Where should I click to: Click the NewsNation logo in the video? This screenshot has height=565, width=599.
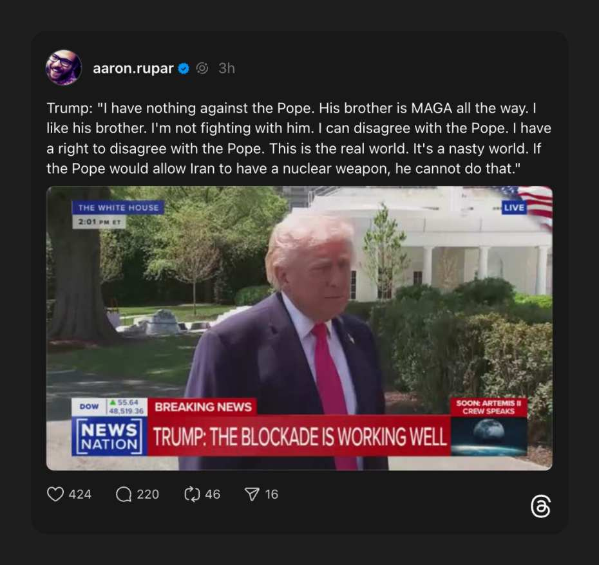coord(109,437)
